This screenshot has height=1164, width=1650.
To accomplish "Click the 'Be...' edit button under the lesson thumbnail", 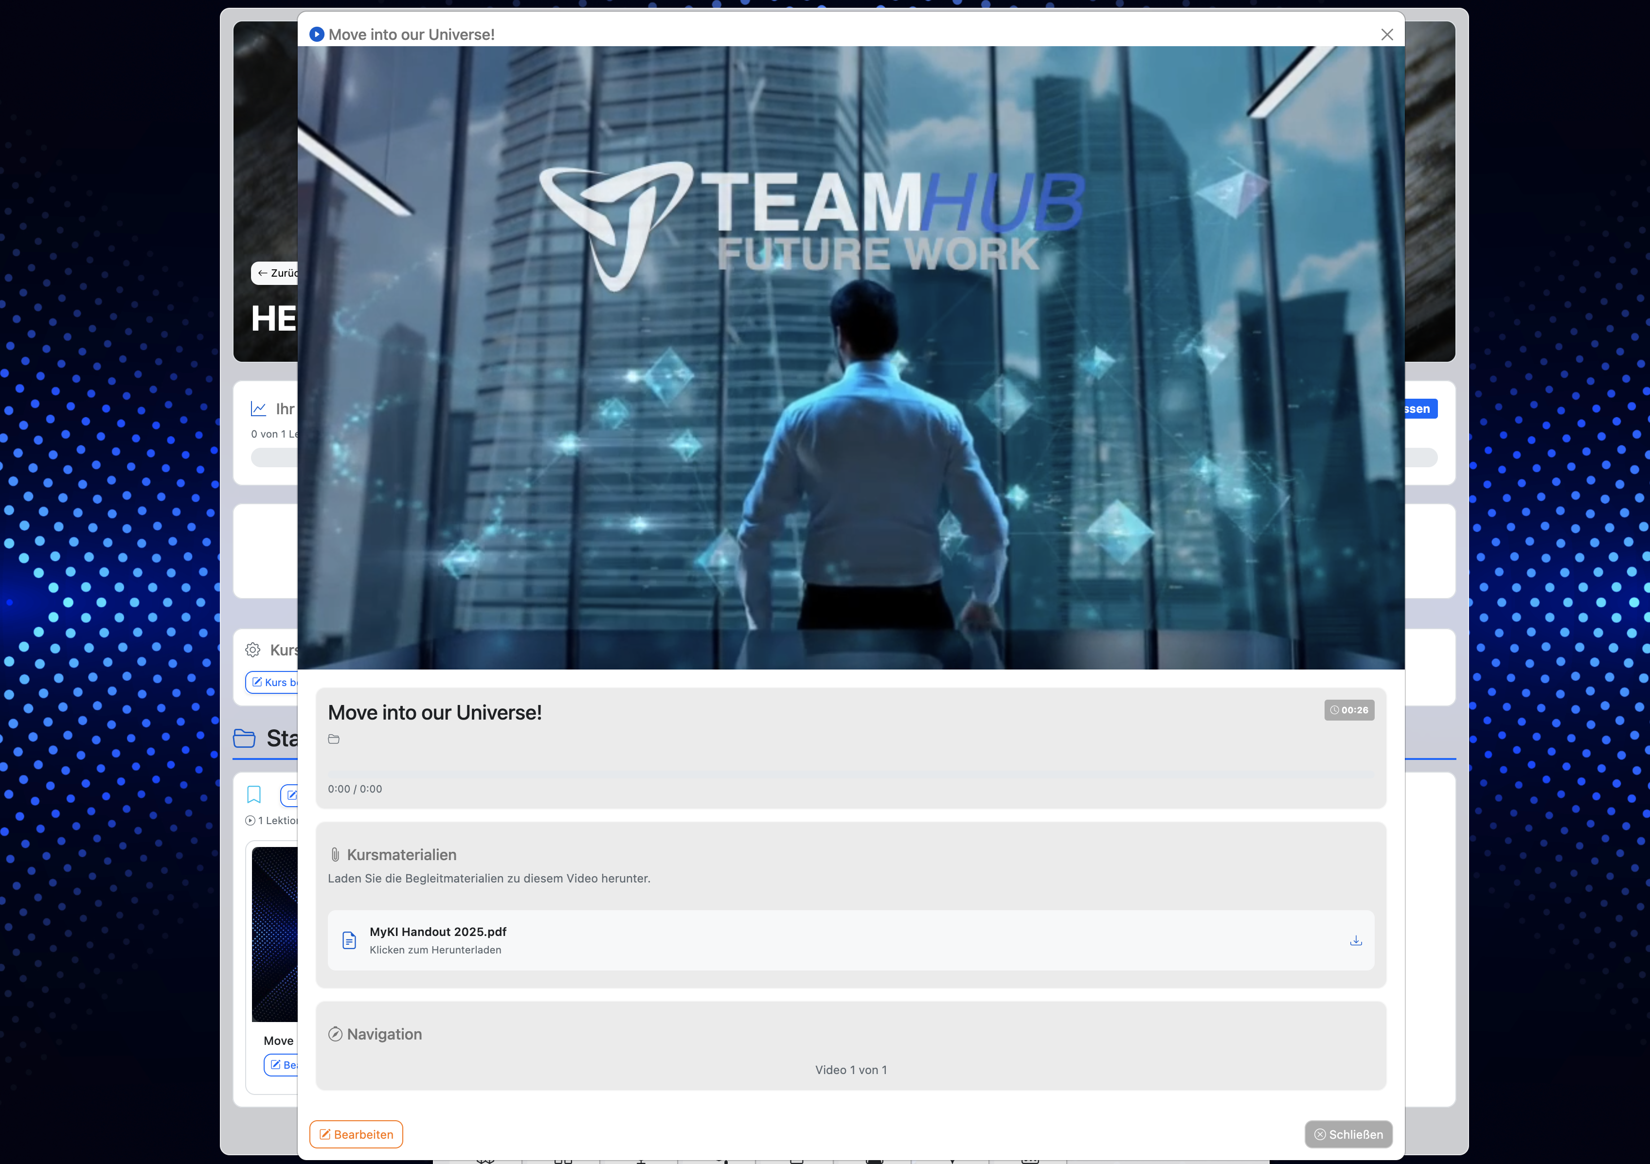I will pos(281,1065).
